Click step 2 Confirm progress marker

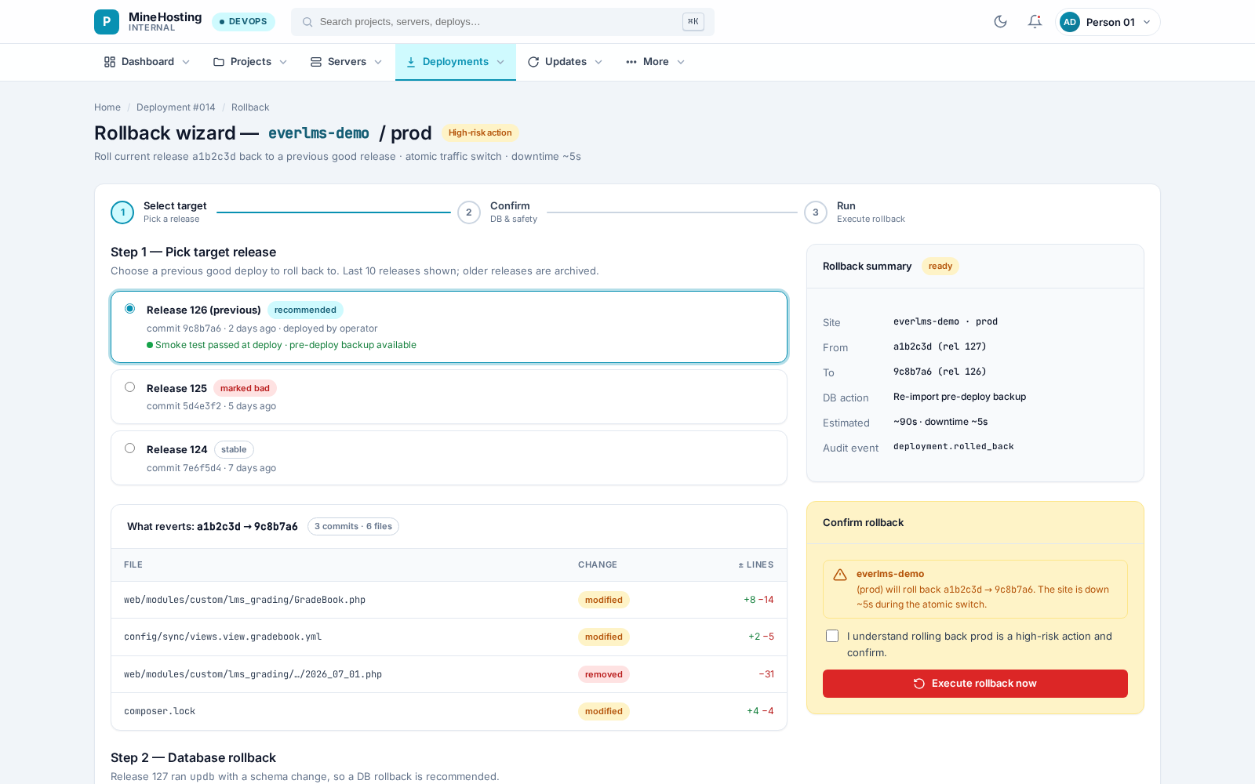point(469,212)
